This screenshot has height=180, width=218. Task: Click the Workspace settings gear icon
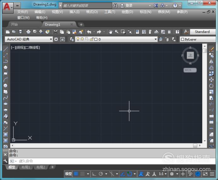pos(56,39)
